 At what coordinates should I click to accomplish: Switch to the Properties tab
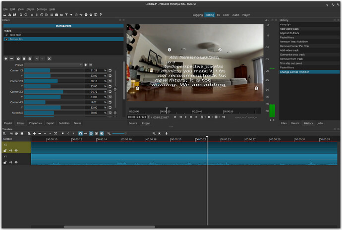click(35, 123)
